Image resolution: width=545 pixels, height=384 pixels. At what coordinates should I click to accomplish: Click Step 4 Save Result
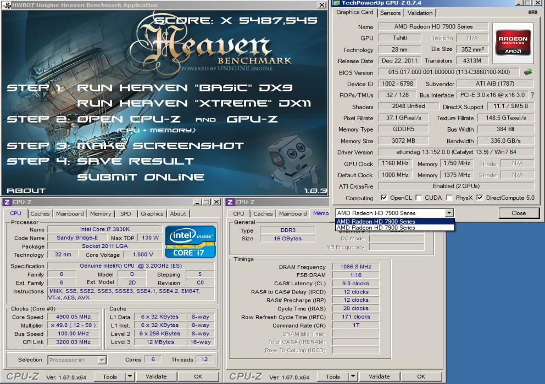(x=100, y=161)
